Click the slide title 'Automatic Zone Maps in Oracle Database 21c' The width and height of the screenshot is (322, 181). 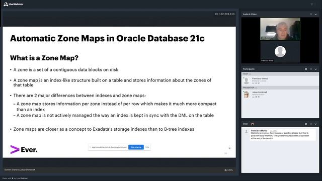[x=107, y=38]
